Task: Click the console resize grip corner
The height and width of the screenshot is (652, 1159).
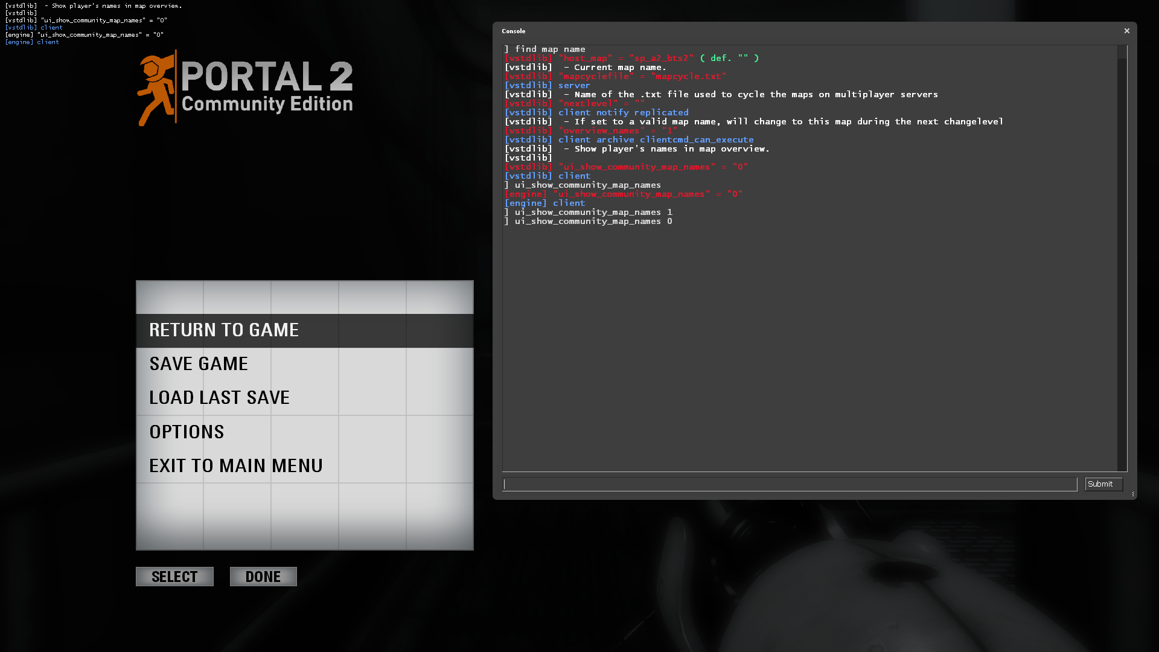Action: (x=1133, y=494)
